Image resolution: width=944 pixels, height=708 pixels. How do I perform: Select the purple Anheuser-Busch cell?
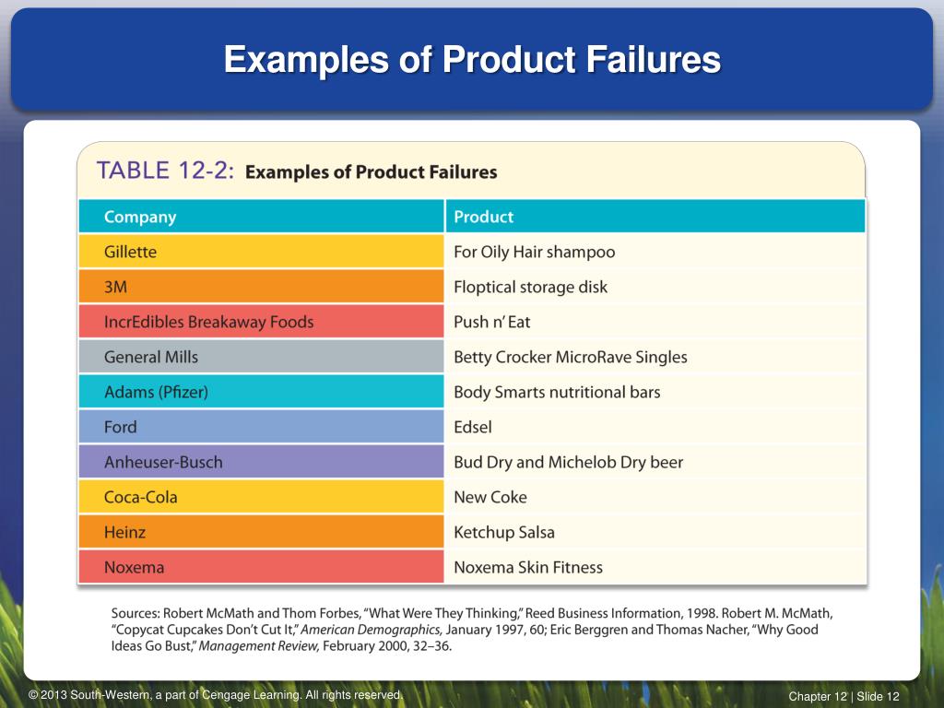[x=261, y=462]
